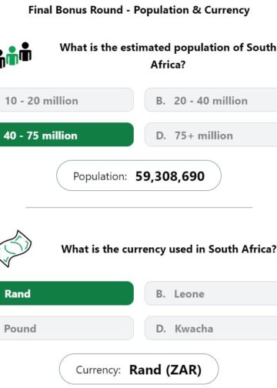Image resolution: width=277 pixels, height=388 pixels.
Task: Pick option D. Kwacha
Action: pos(211,328)
